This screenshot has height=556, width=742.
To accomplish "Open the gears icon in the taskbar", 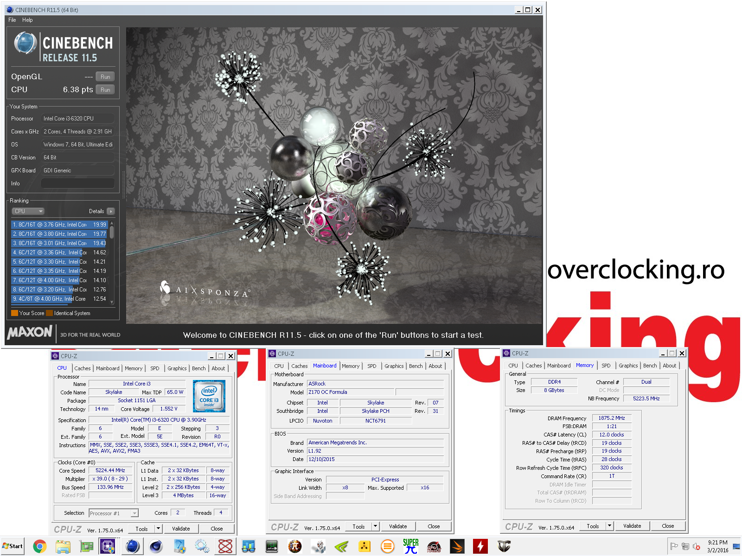I will tap(202, 547).
